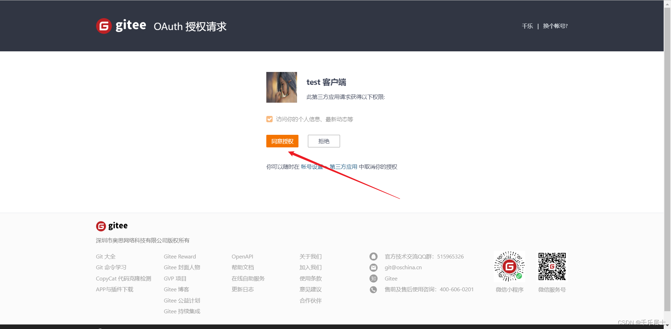Click the Gitee logo in the footer
Viewport: 671px width, 329px height.
(x=111, y=226)
